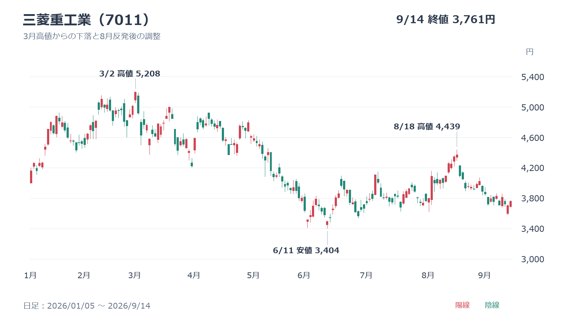Click the 4,600 y-axis label
This screenshot has height=326, width=579.
532,138
